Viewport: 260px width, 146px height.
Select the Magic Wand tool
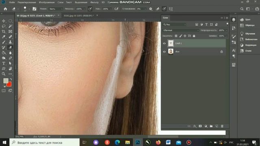(x=10, y=26)
